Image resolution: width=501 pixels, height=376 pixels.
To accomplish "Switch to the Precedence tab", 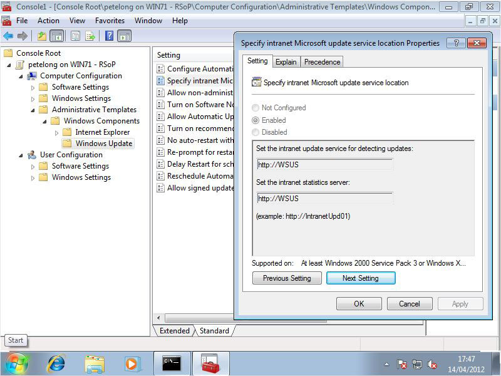I will (x=322, y=62).
